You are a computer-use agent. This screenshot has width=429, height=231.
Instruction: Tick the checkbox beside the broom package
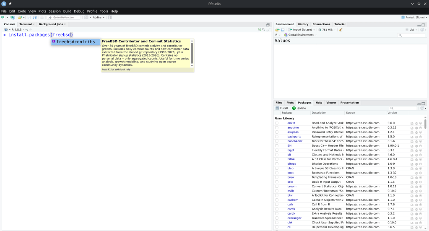(x=277, y=187)
